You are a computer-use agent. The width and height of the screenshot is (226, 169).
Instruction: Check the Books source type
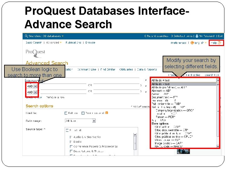[x=71, y=142]
